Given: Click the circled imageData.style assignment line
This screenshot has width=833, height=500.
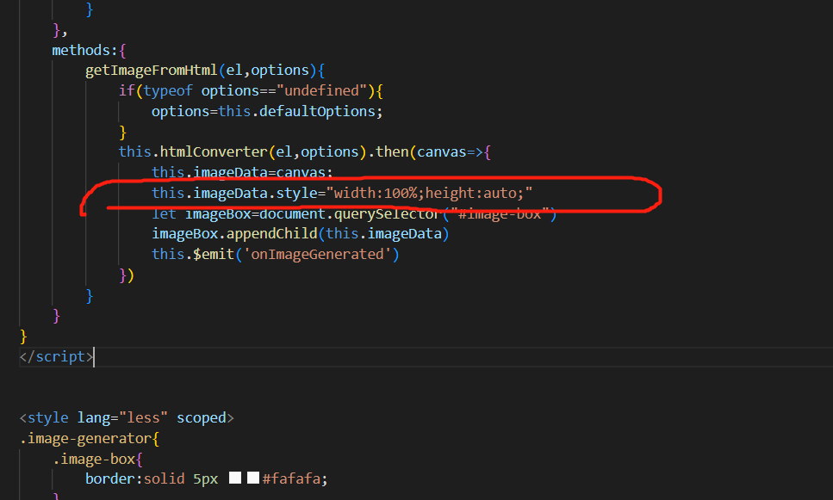Looking at the screenshot, I should [345, 193].
